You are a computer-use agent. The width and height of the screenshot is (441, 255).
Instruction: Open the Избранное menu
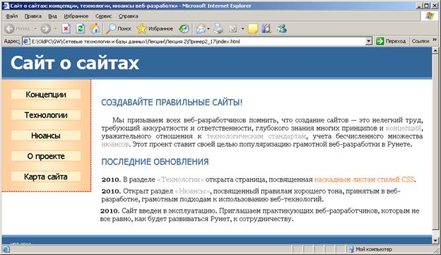pyautogui.click(x=76, y=16)
